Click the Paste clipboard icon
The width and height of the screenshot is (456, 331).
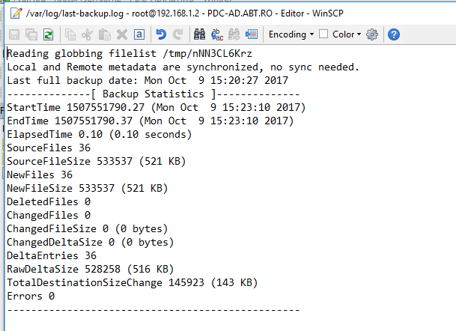pos(104,34)
